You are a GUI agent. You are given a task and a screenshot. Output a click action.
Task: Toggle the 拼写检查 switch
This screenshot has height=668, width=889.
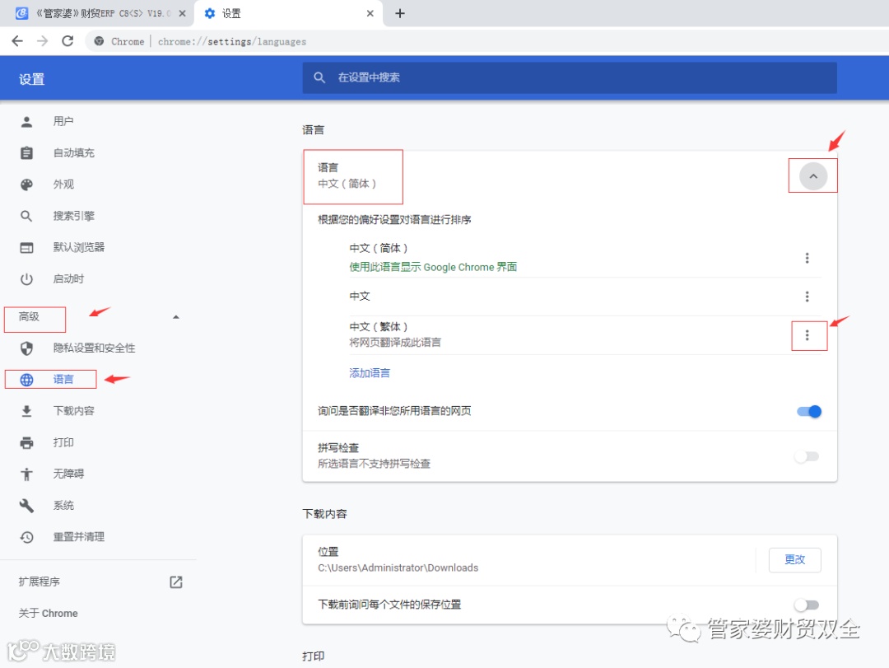coord(807,456)
